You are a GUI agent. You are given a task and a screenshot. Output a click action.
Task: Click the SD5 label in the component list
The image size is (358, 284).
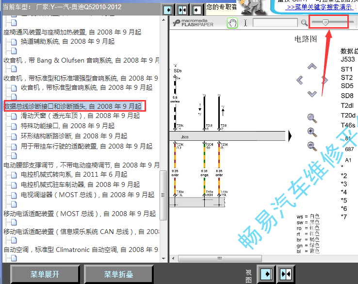pos(347,86)
